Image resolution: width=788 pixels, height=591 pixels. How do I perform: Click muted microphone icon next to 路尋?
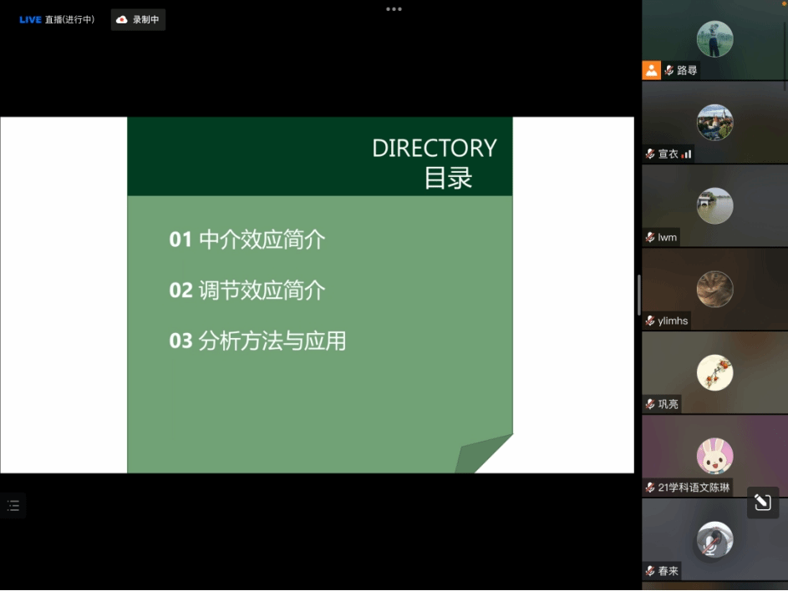coord(669,71)
